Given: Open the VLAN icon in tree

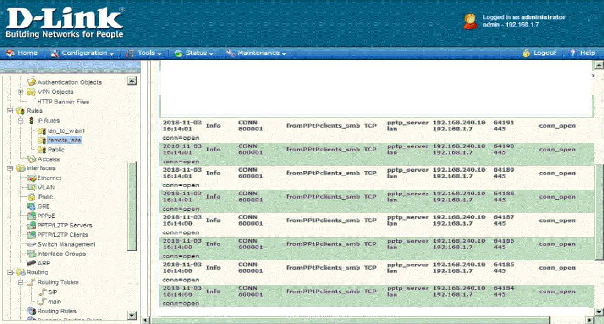Looking at the screenshot, I should [x=31, y=187].
